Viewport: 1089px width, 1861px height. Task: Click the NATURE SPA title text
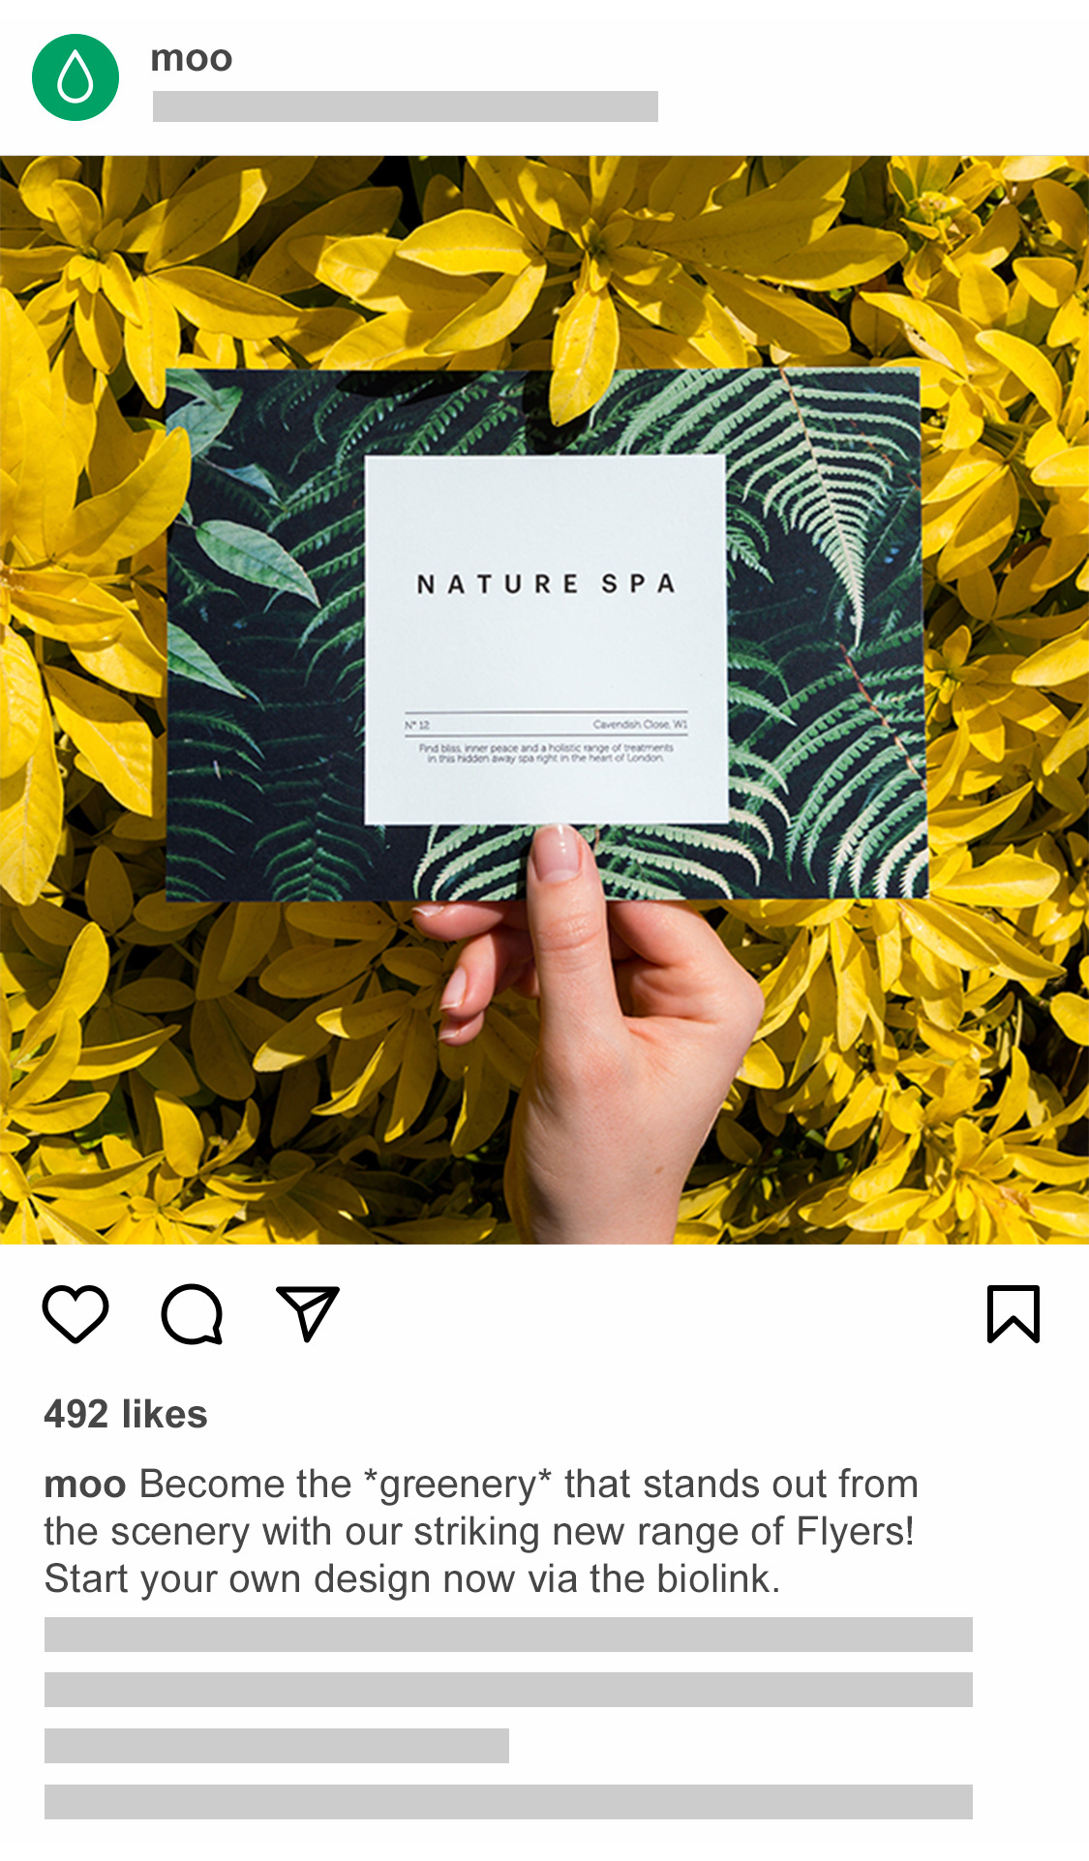[546, 584]
